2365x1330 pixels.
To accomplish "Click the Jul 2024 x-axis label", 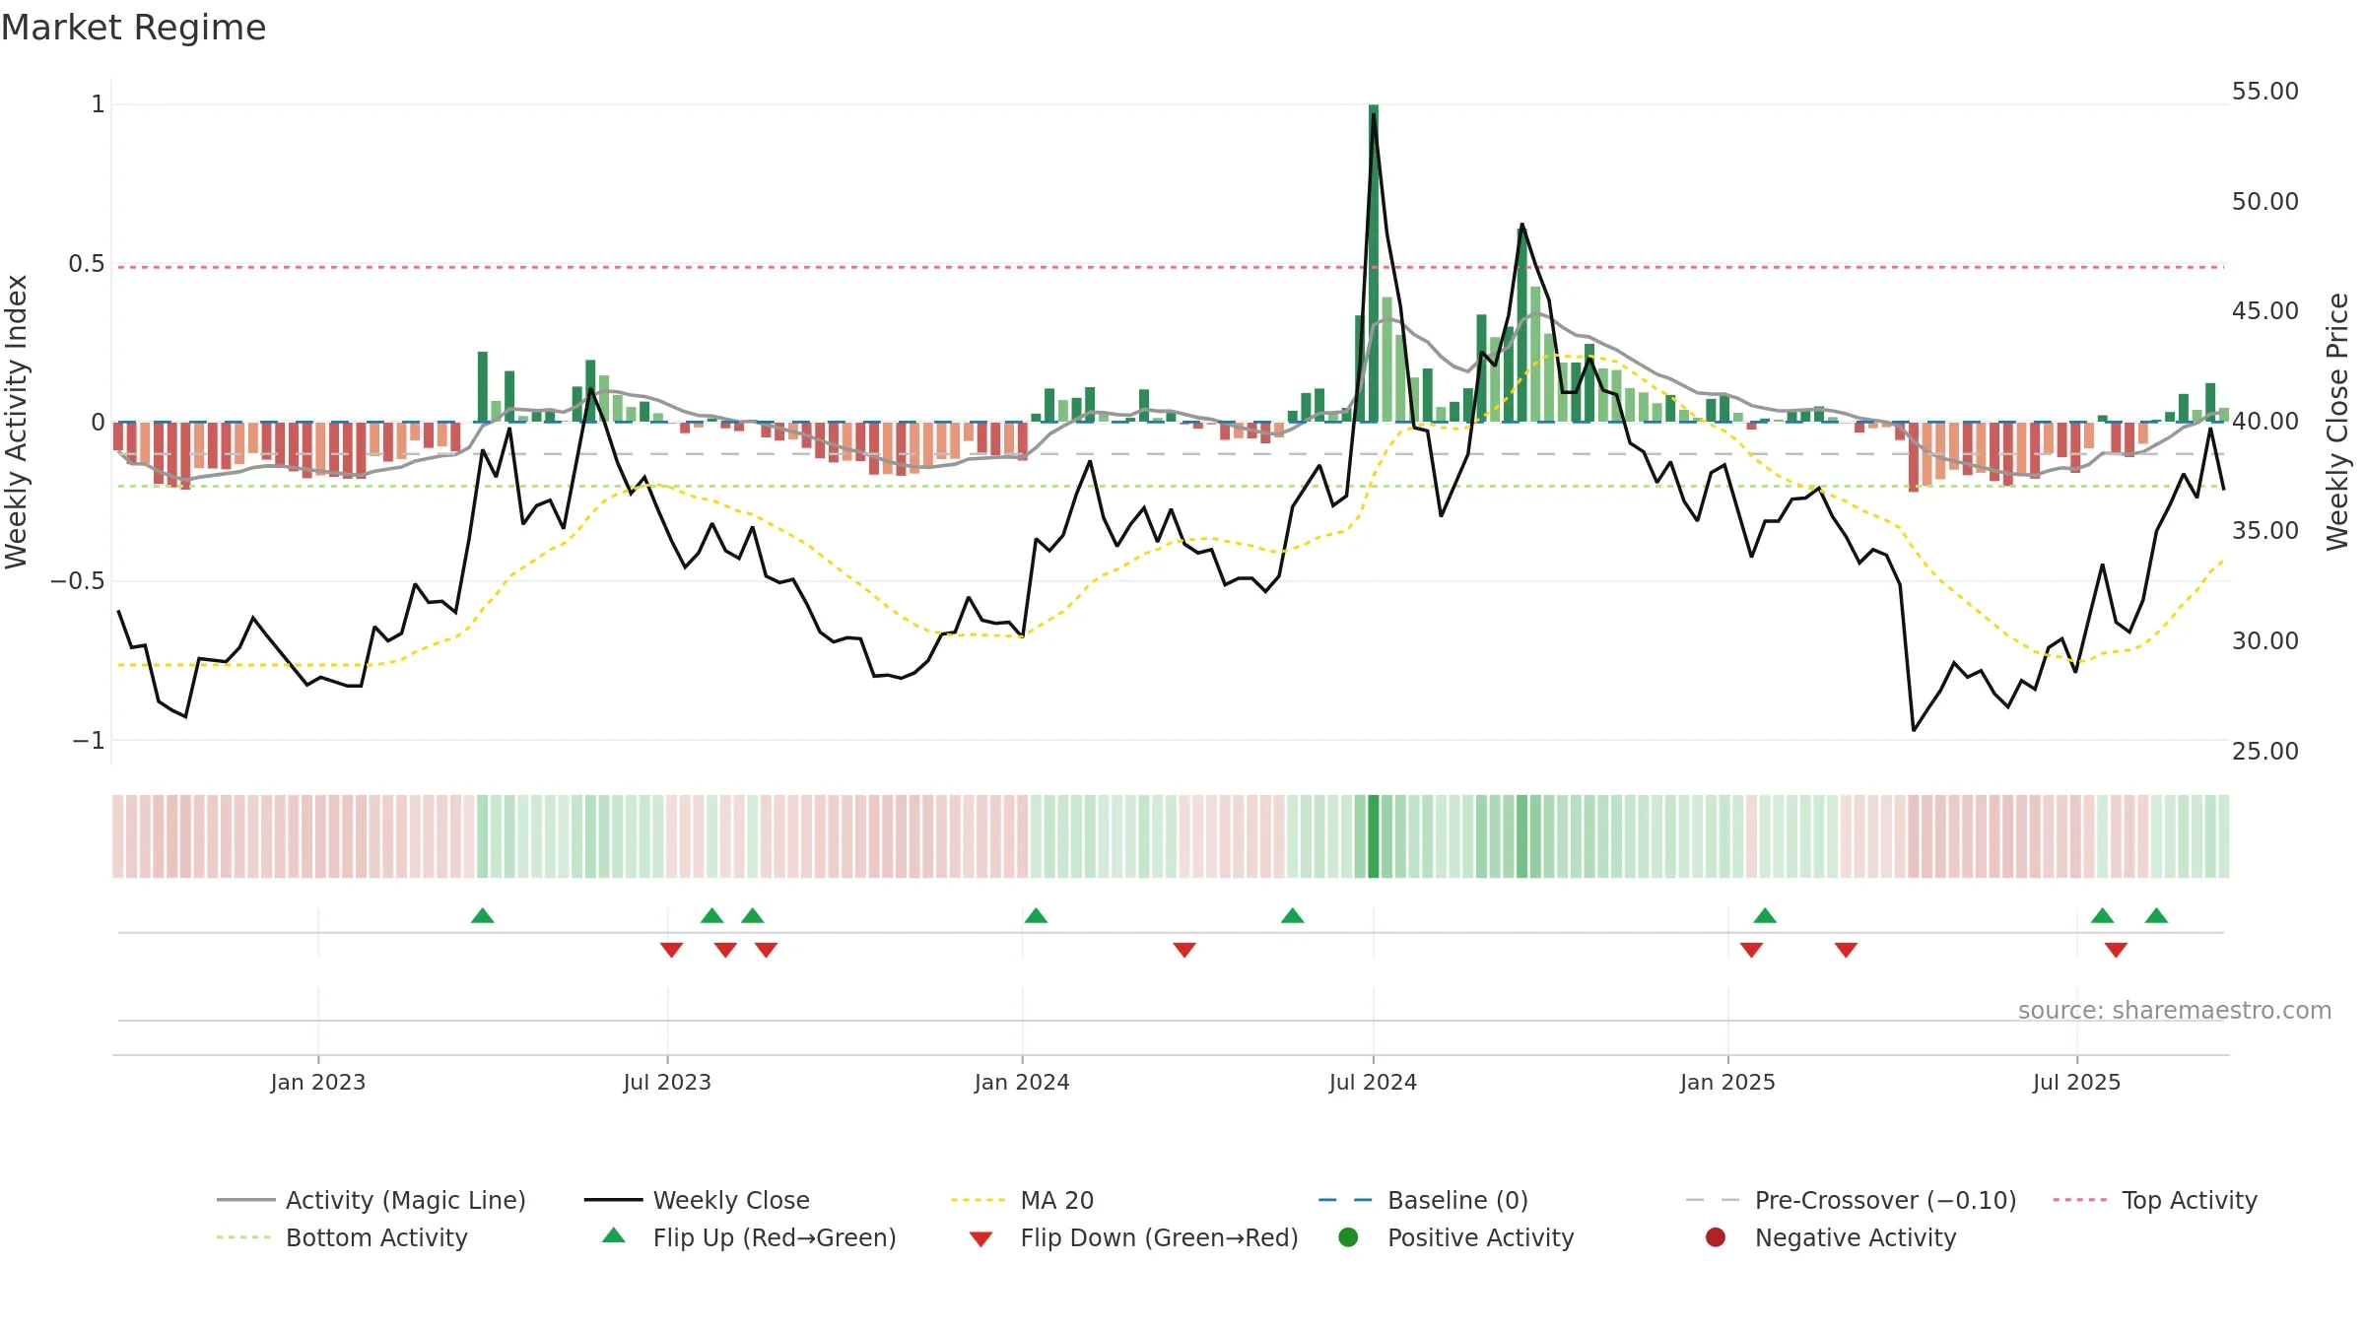I will [x=1373, y=1082].
